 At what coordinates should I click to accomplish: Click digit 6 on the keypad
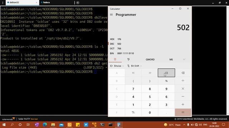166,97
